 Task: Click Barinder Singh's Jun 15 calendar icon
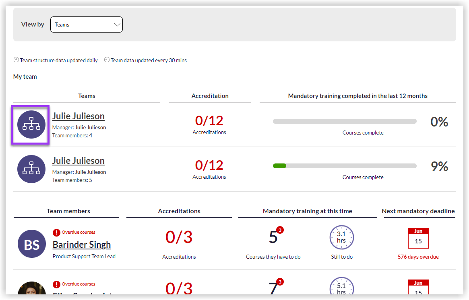pos(418,238)
